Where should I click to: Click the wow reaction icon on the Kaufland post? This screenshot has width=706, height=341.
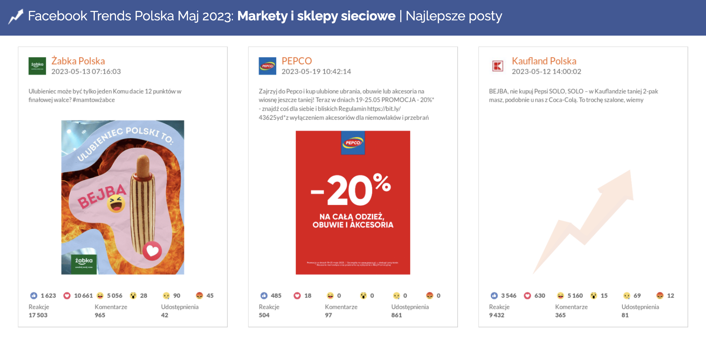coord(594,296)
